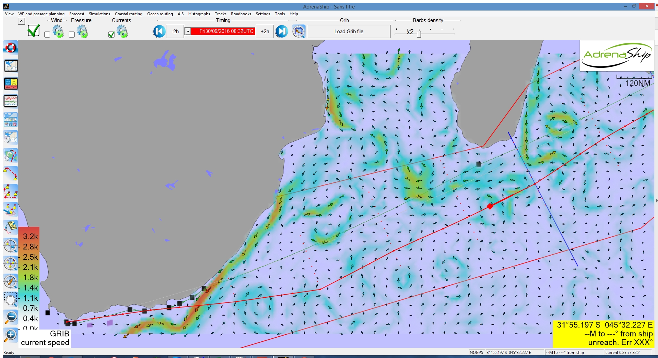Click the 120NM scale indicator
The width and height of the screenshot is (658, 358).
[635, 81]
